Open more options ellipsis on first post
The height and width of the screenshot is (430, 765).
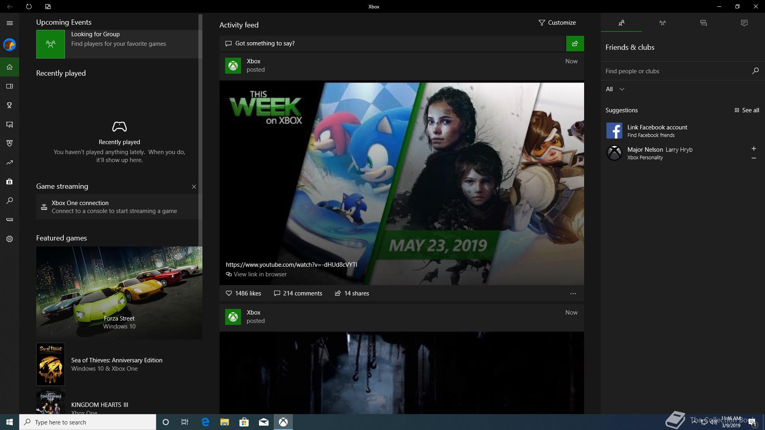pos(573,293)
